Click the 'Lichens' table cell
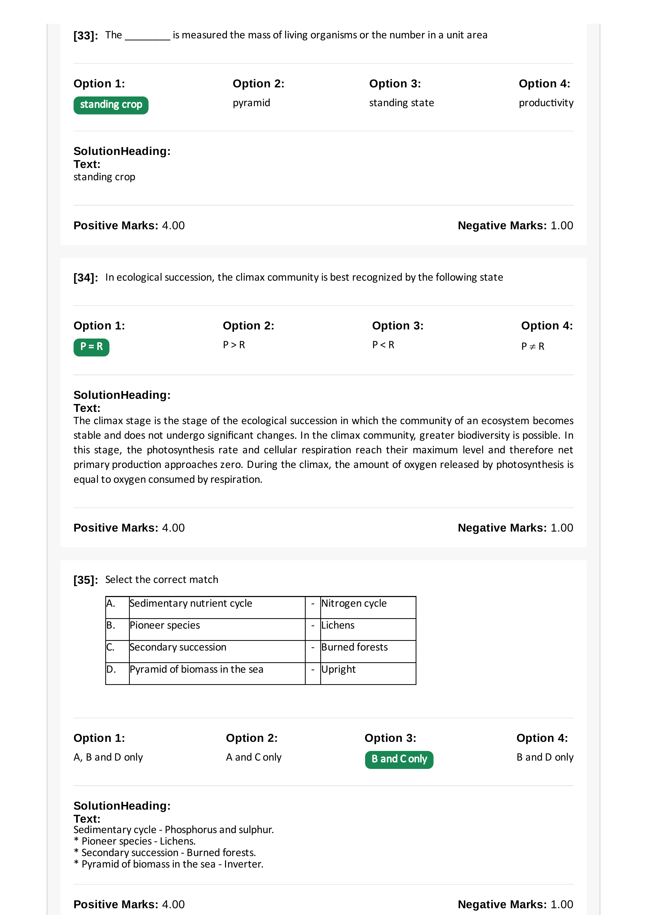646x915 pixels. click(x=368, y=629)
